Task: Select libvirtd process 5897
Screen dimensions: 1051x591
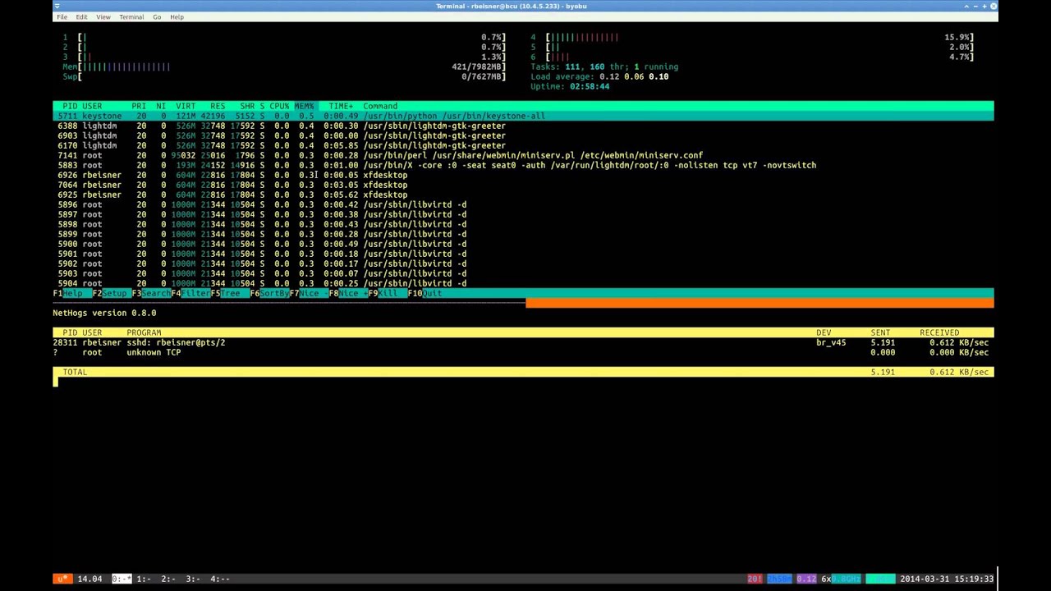Action: tap(523, 214)
